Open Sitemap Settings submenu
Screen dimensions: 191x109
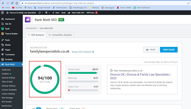pos(8,86)
